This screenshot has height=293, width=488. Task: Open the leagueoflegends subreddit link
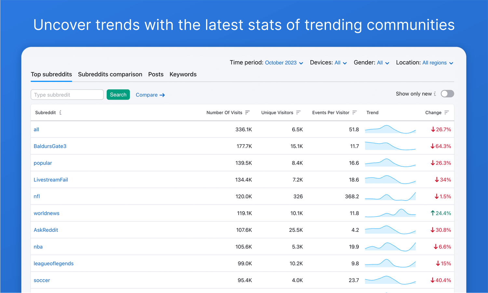click(54, 264)
